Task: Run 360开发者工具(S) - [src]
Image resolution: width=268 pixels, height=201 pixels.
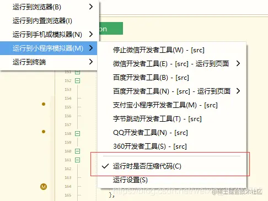Action: 172,146
